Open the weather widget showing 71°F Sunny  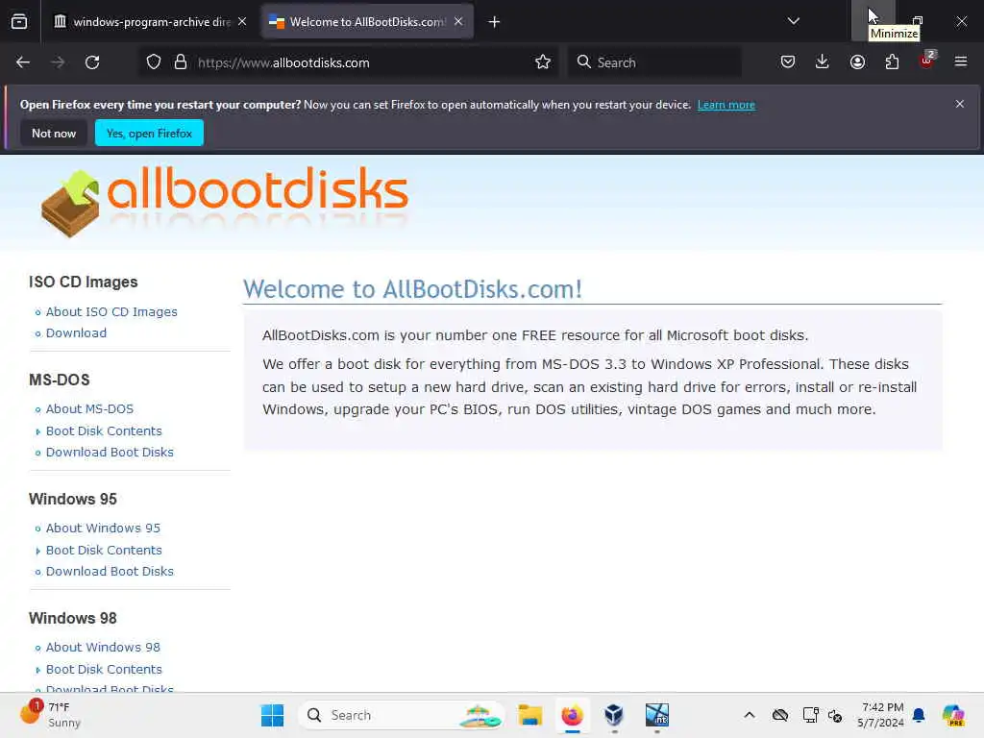(x=50, y=715)
